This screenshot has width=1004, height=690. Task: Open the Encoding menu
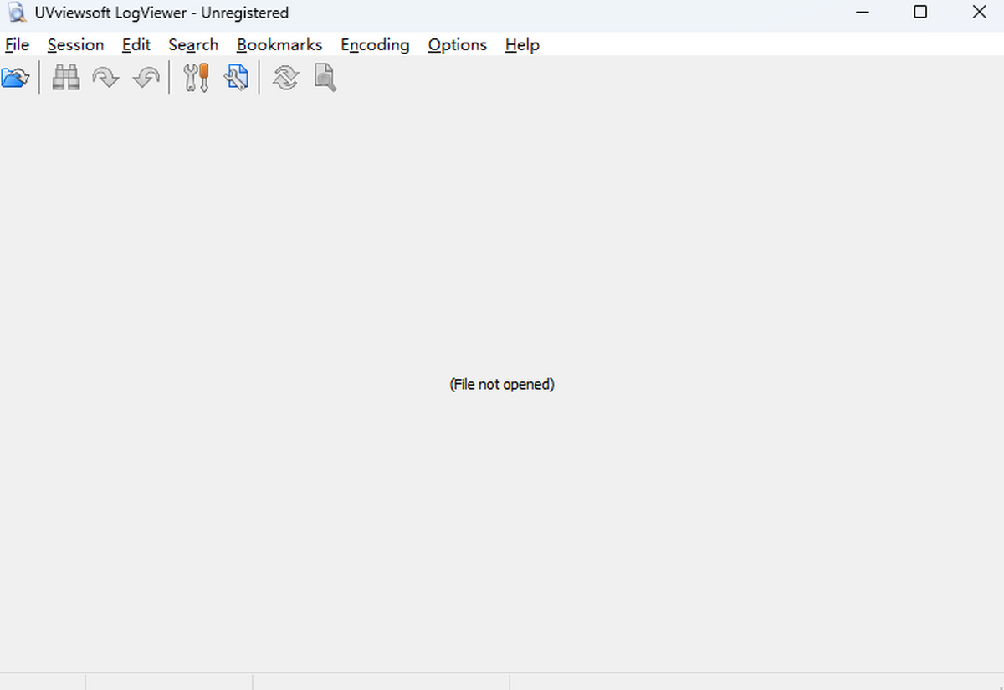(375, 44)
